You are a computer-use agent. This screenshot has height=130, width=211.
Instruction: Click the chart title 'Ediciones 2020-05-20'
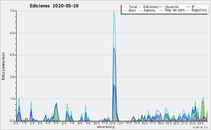54,6
